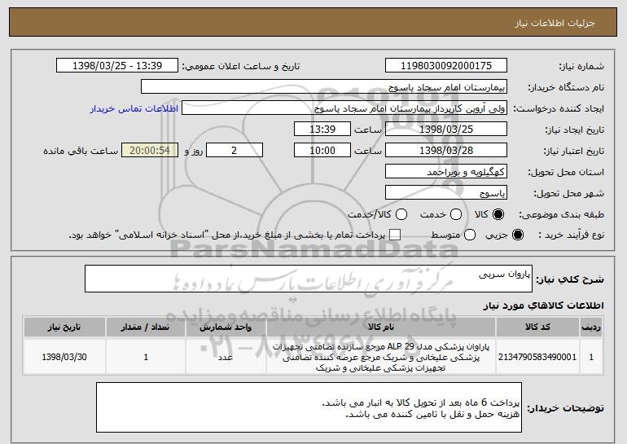The width and height of the screenshot is (627, 444).
Task: Click the need number field 1198030092000175
Action: tap(446, 66)
